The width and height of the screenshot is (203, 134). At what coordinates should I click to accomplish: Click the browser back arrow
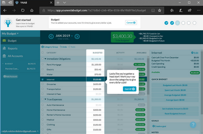[x=5, y=10]
